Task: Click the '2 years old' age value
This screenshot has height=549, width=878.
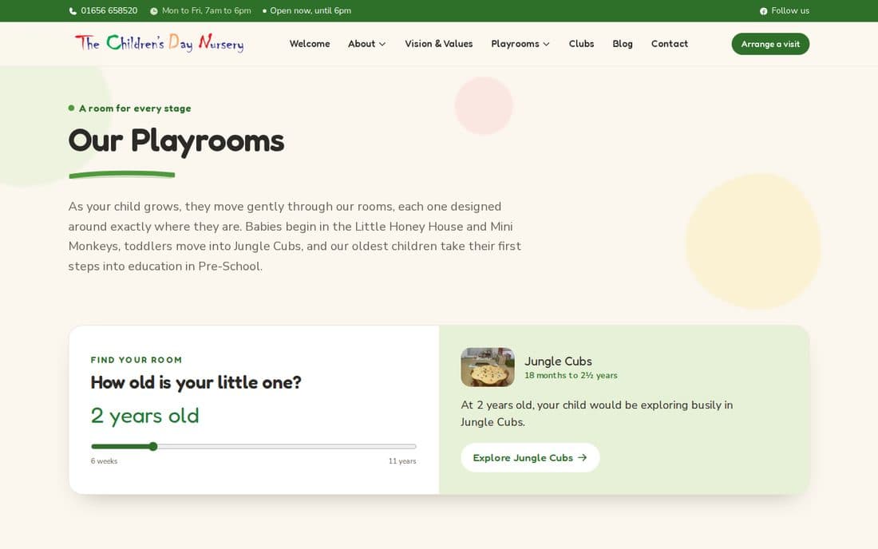Action: pos(144,416)
